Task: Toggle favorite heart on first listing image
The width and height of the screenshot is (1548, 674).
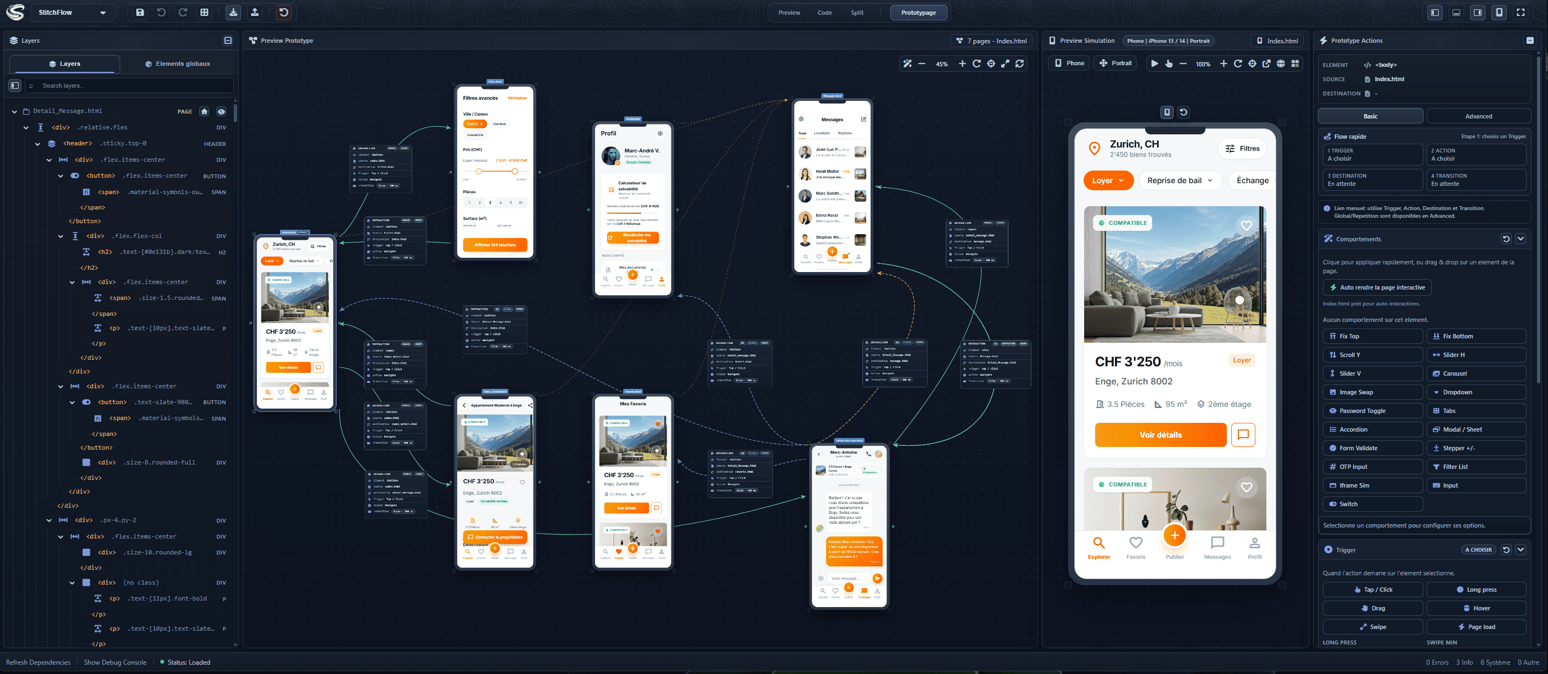Action: click(x=1246, y=225)
